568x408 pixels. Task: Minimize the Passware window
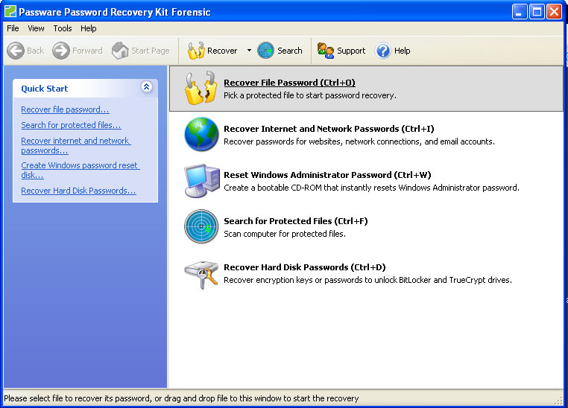[520, 12]
